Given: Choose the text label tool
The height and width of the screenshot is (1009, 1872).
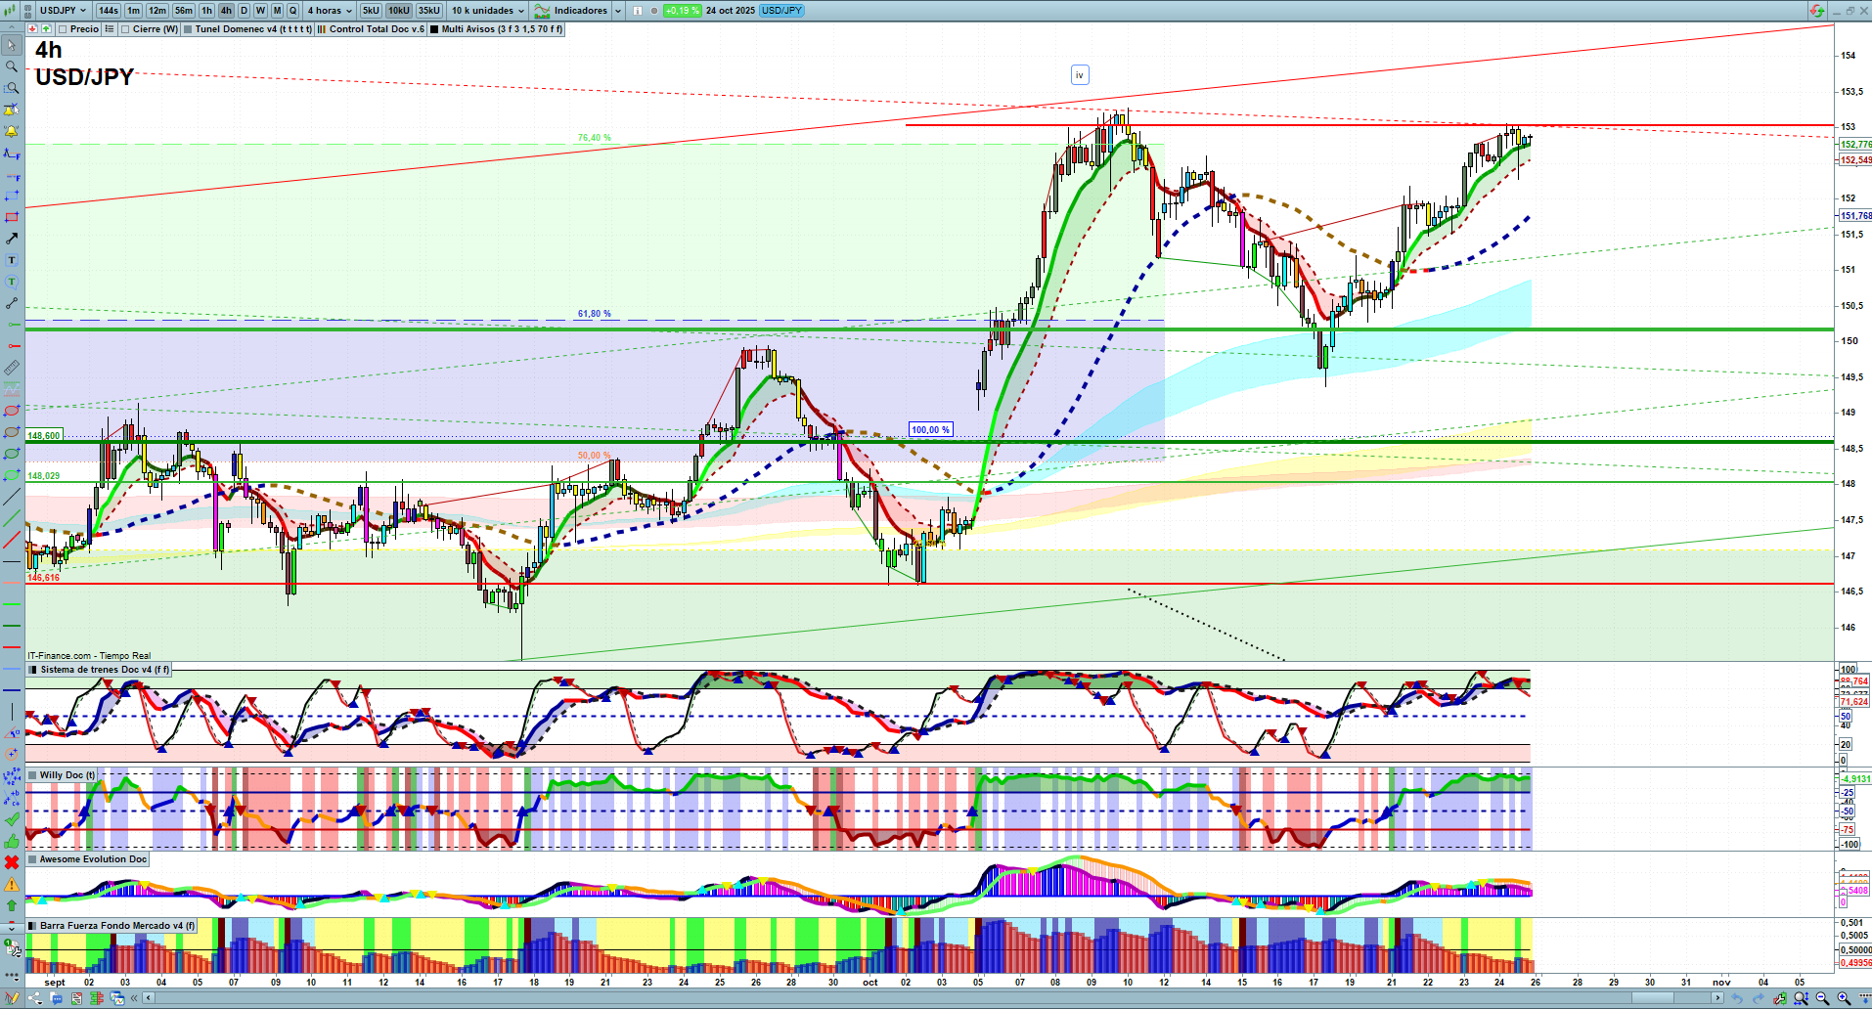Looking at the screenshot, I should pyautogui.click(x=12, y=260).
